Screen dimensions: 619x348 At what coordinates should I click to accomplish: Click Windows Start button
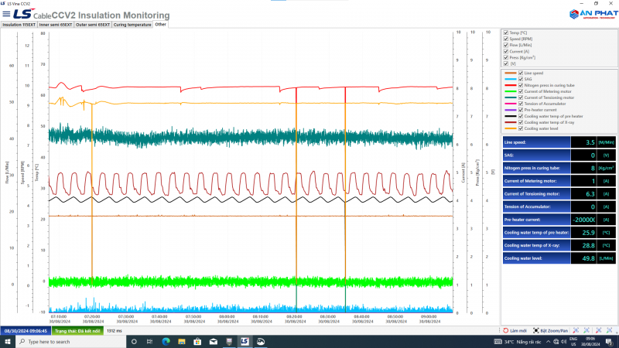7,341
